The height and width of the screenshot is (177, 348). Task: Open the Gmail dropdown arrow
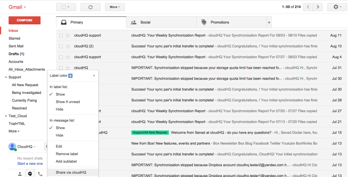pyautogui.click(x=25, y=7)
